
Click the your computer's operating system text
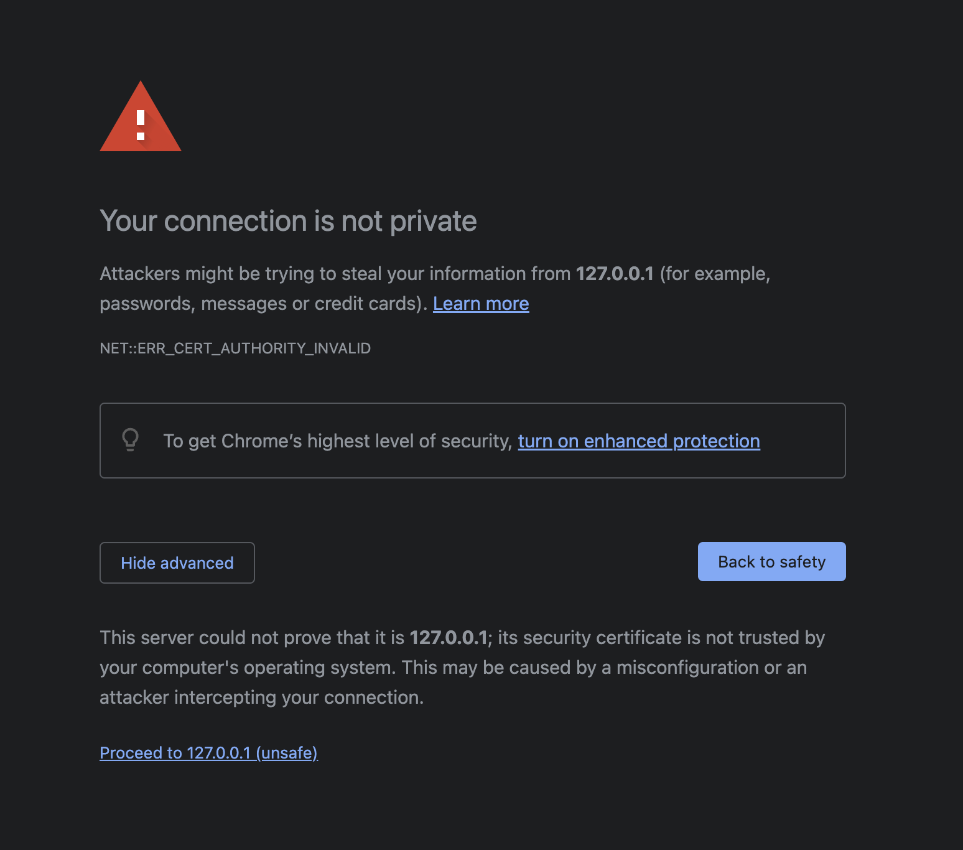tap(248, 668)
